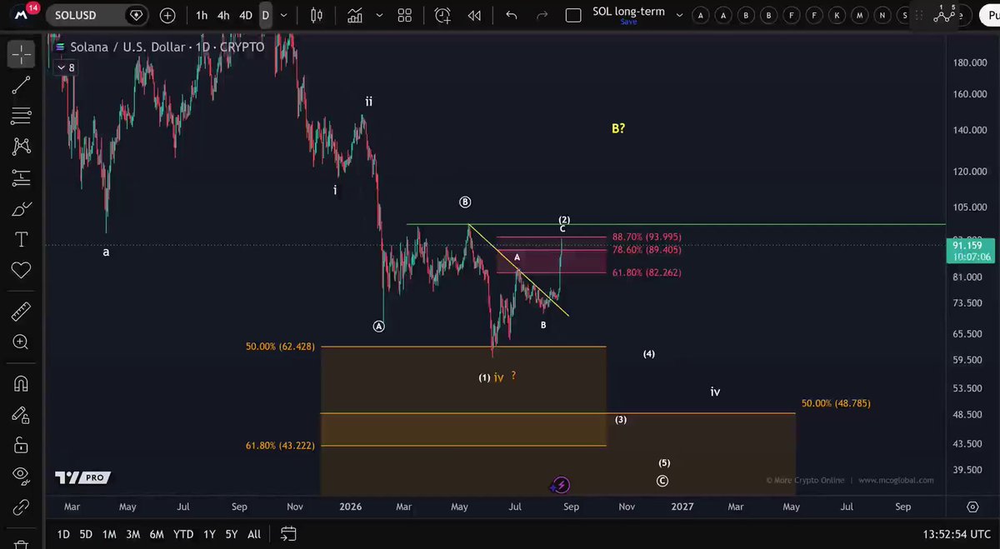Switch to the 1h timeframe
The height and width of the screenshot is (549, 1000).
click(x=202, y=15)
